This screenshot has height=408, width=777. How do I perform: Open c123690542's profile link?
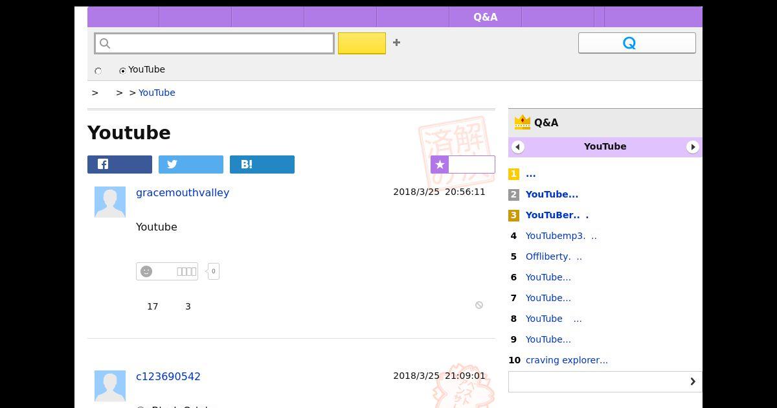168,376
